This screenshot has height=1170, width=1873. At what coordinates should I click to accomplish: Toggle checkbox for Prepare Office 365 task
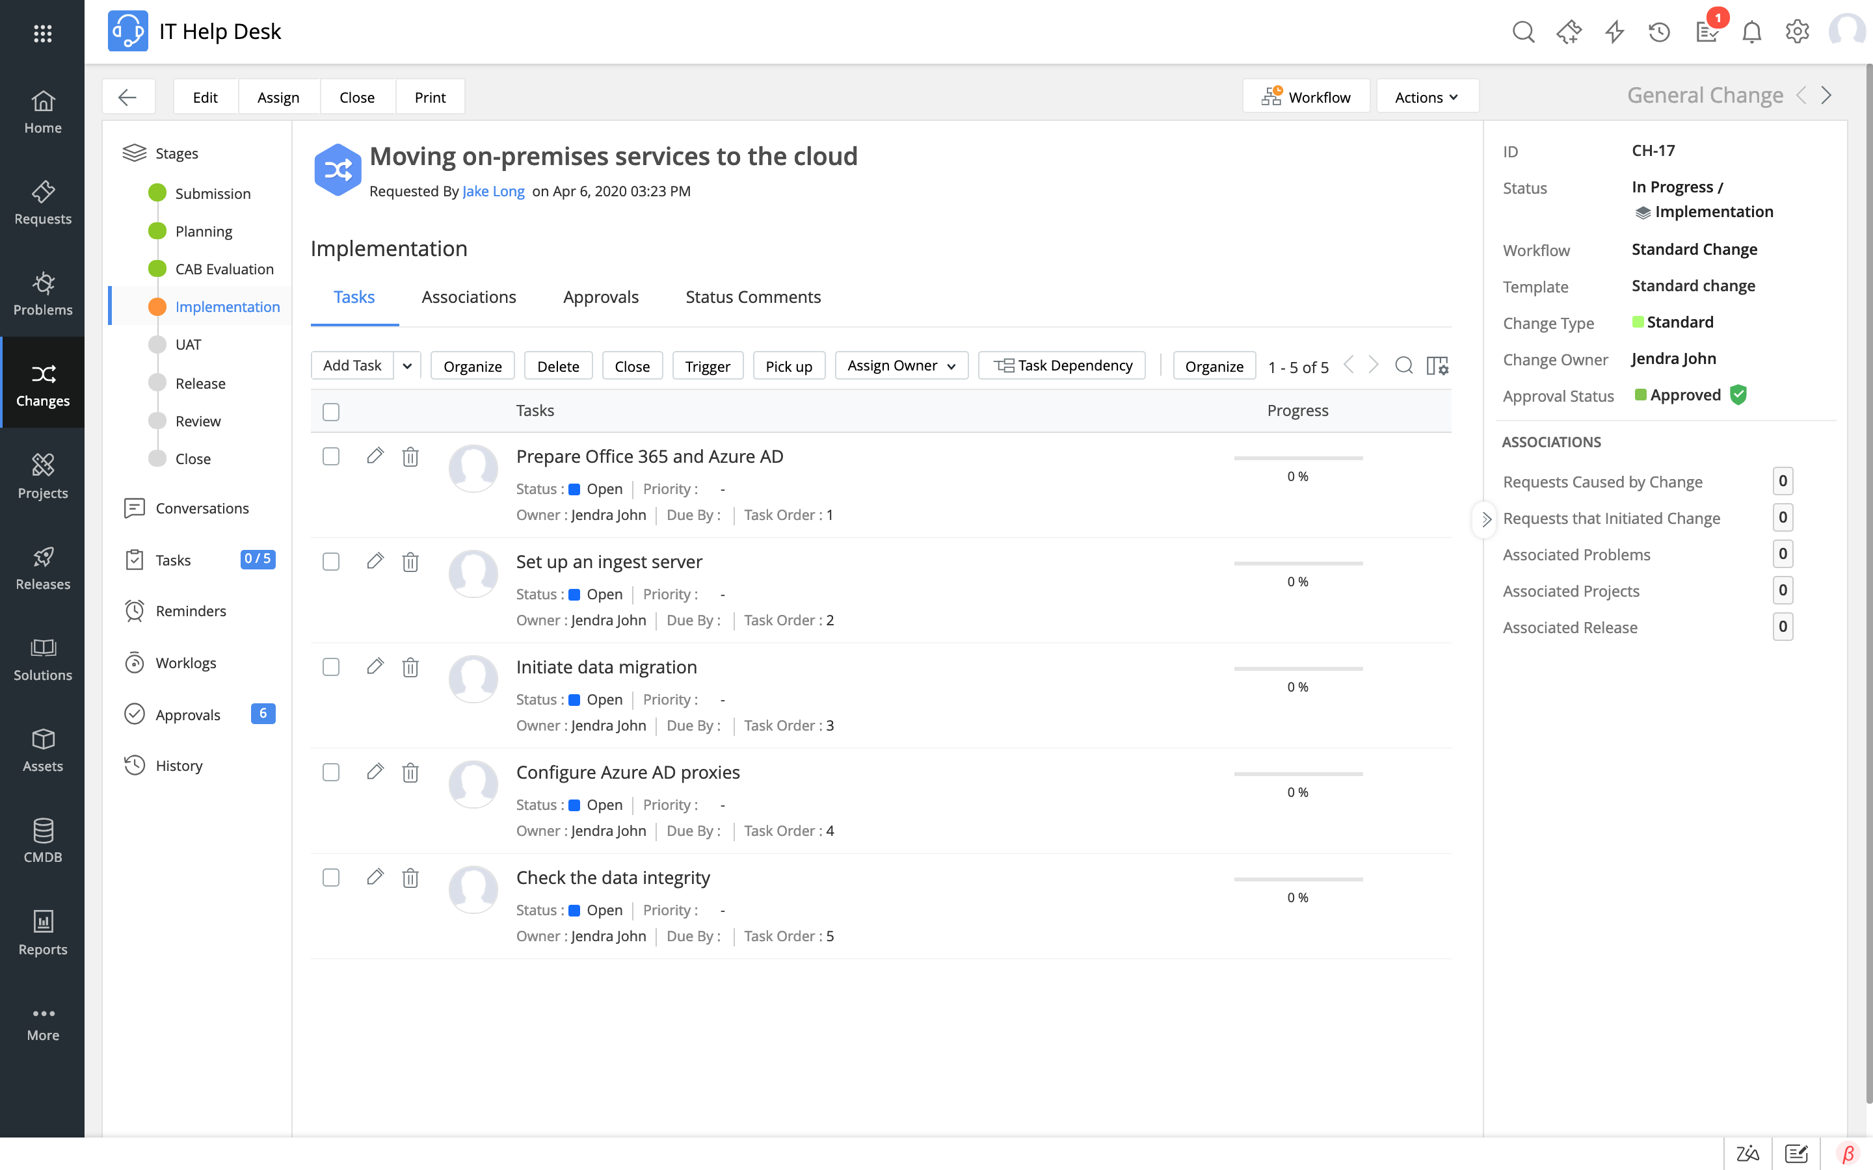tap(330, 456)
